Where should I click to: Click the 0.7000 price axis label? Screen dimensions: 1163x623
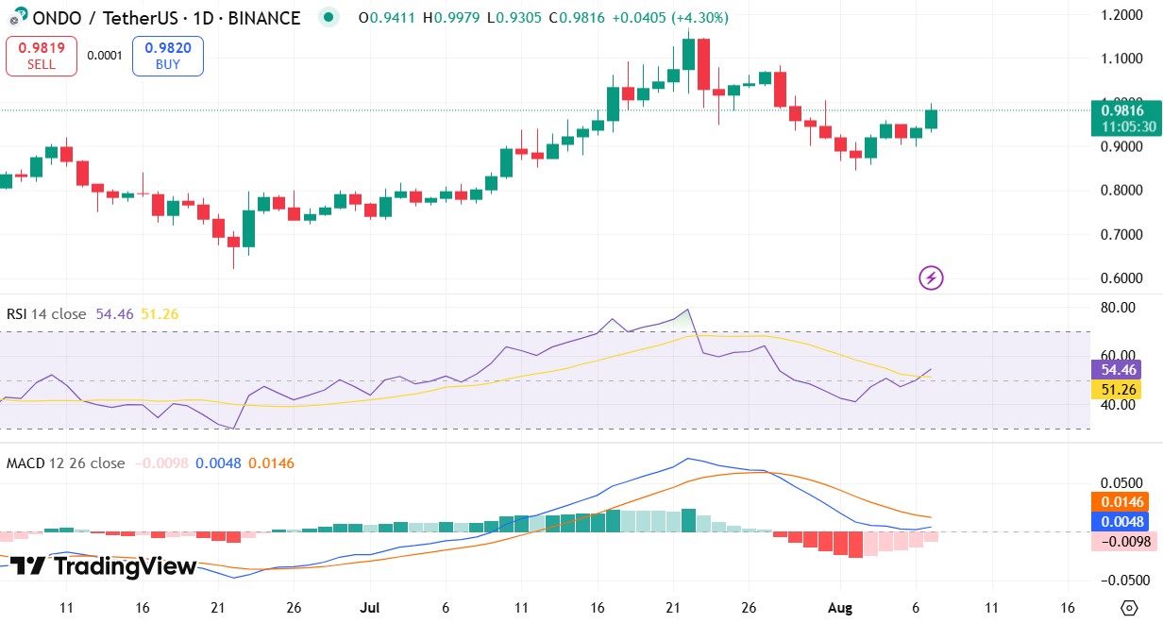coord(1123,234)
